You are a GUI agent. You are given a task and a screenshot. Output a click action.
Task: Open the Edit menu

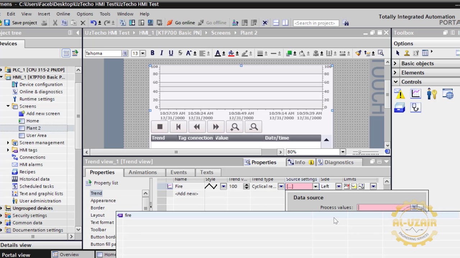pyautogui.click(x=11, y=14)
